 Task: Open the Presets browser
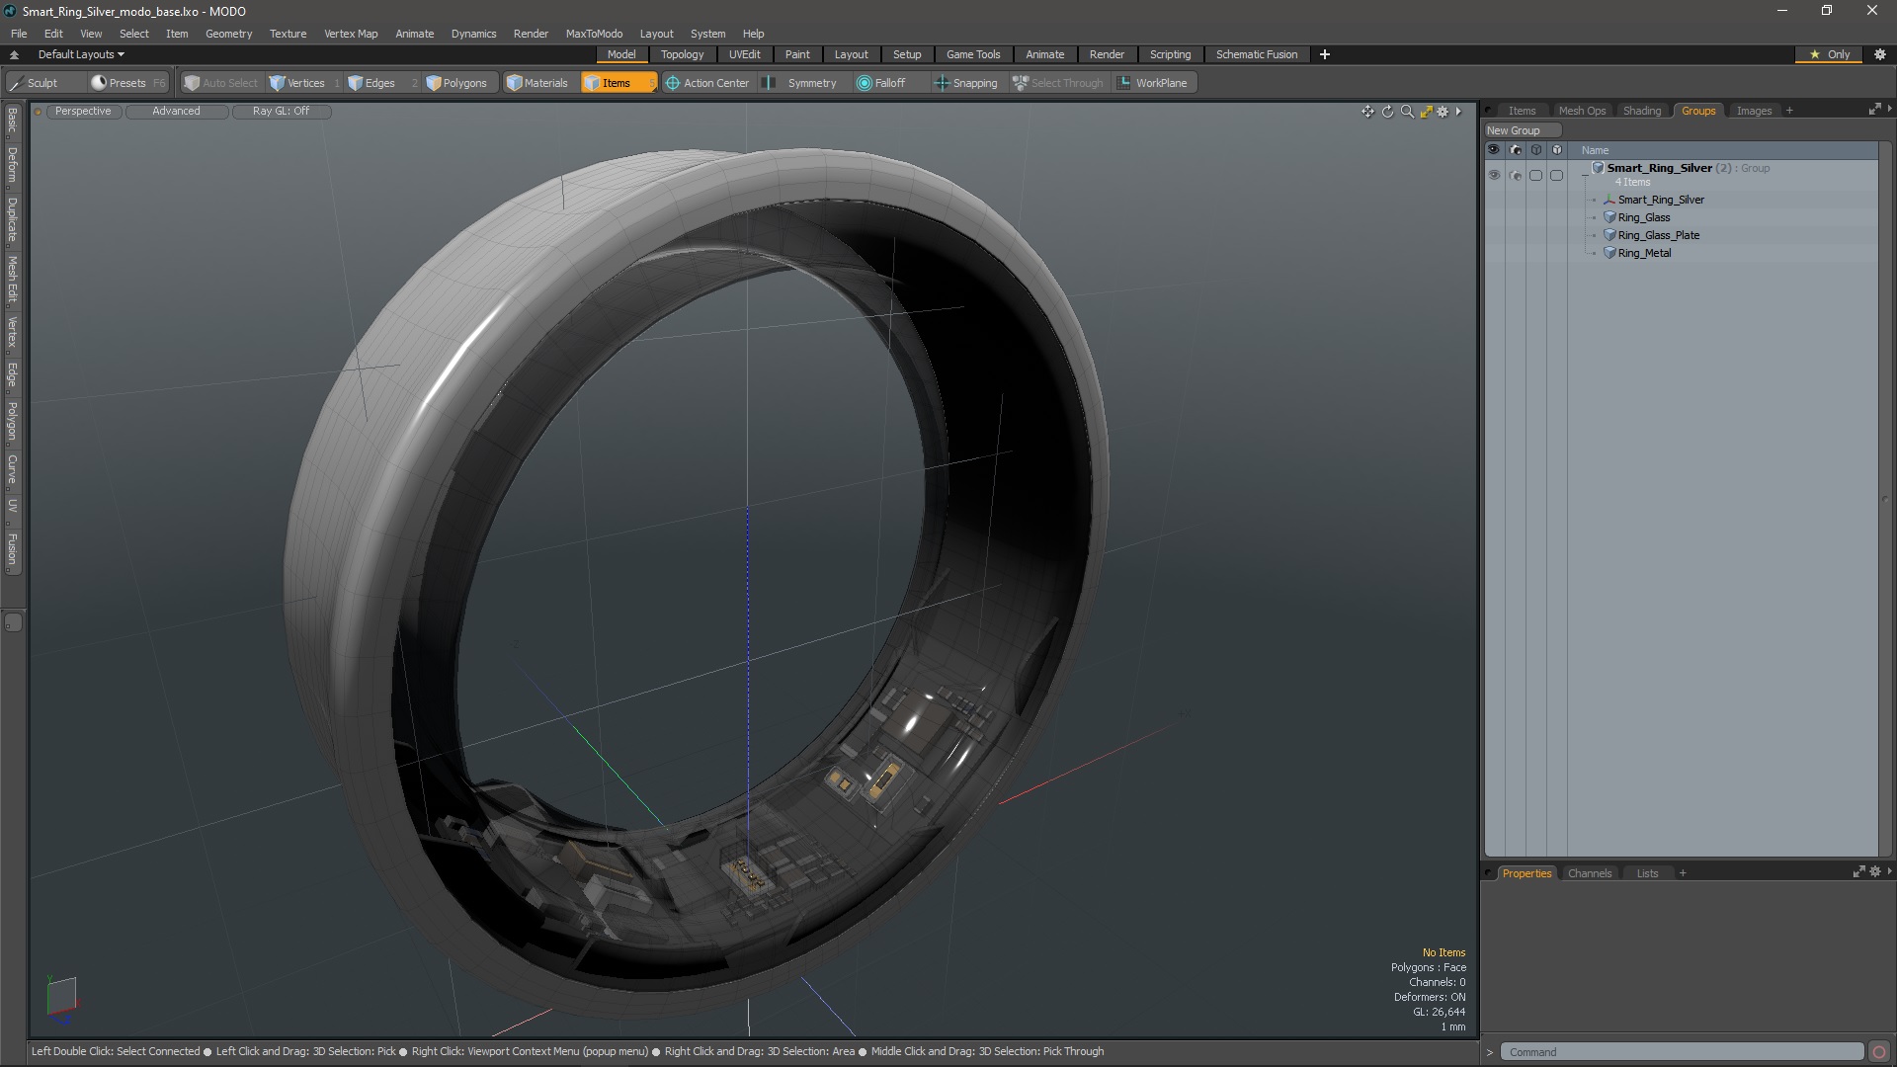(126, 83)
